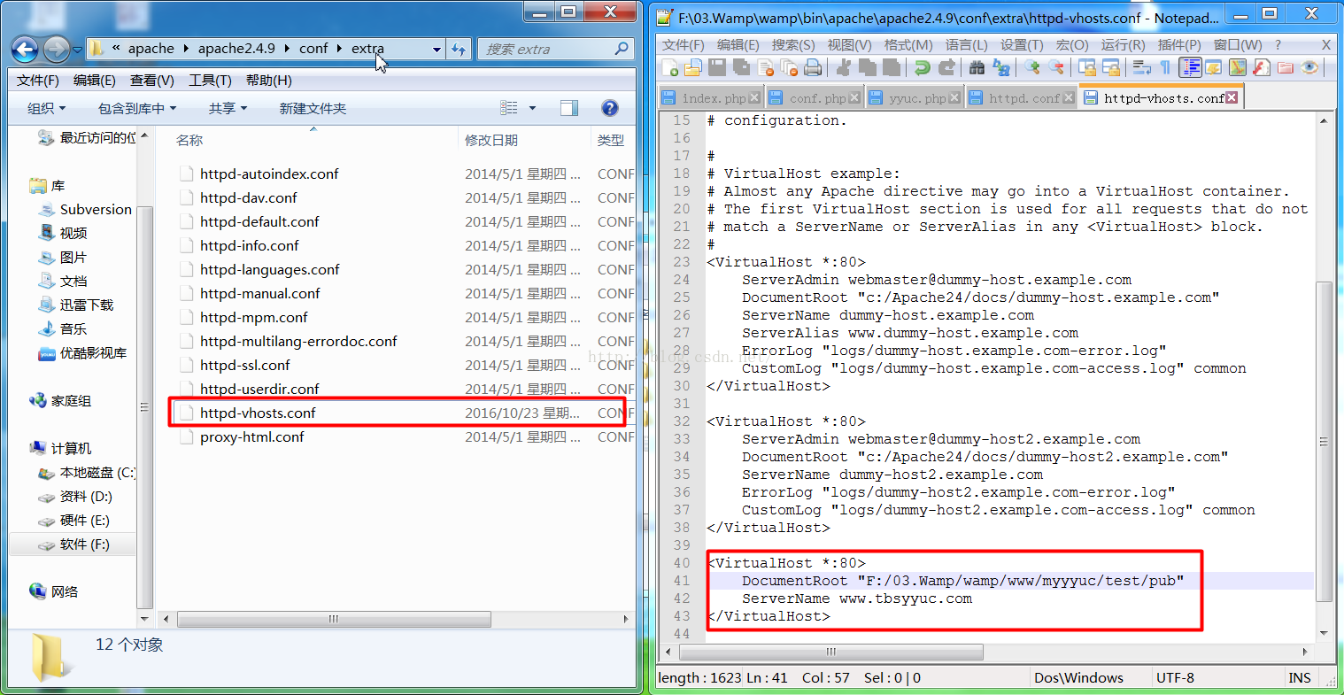Viewport: 1344px width, 695px height.
Task: Click the Cut scissors icon in Notepad++
Action: [x=844, y=67]
